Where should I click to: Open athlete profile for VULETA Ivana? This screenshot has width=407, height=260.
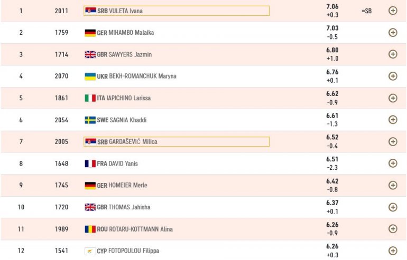coord(125,11)
